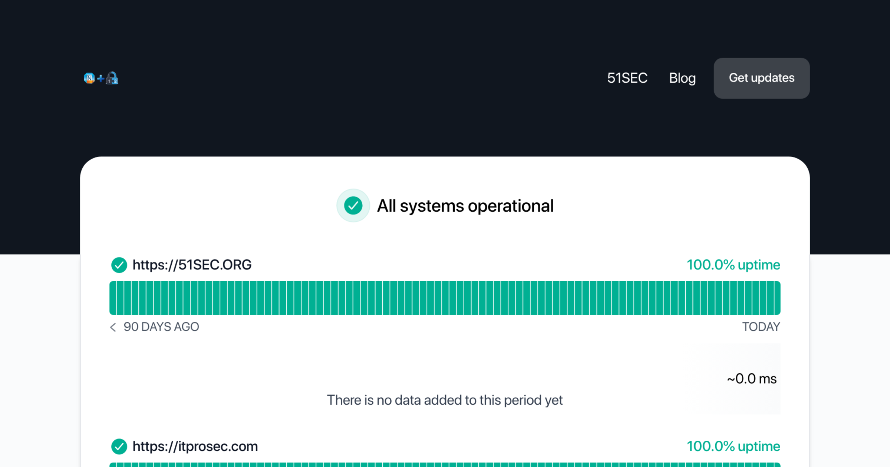Click the left-pointing chevron before 90 DAYS AGO
This screenshot has height=467, width=890.
click(x=113, y=327)
